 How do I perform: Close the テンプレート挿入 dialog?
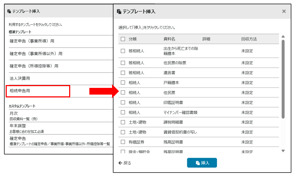point(284,11)
